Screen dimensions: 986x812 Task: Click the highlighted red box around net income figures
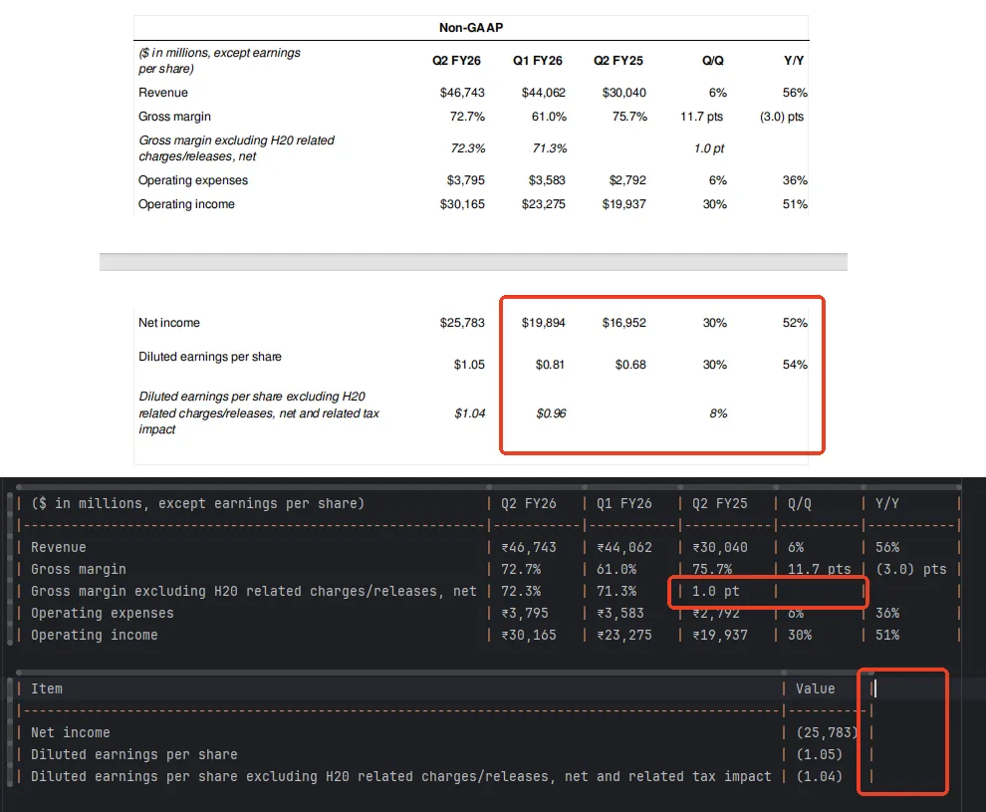[x=660, y=376]
